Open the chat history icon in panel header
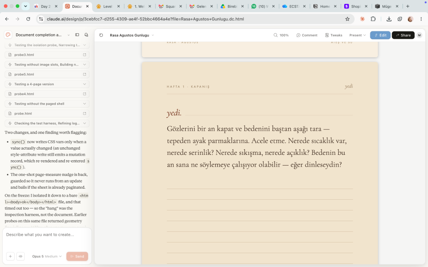The height and width of the screenshot is (267, 428). [86, 35]
